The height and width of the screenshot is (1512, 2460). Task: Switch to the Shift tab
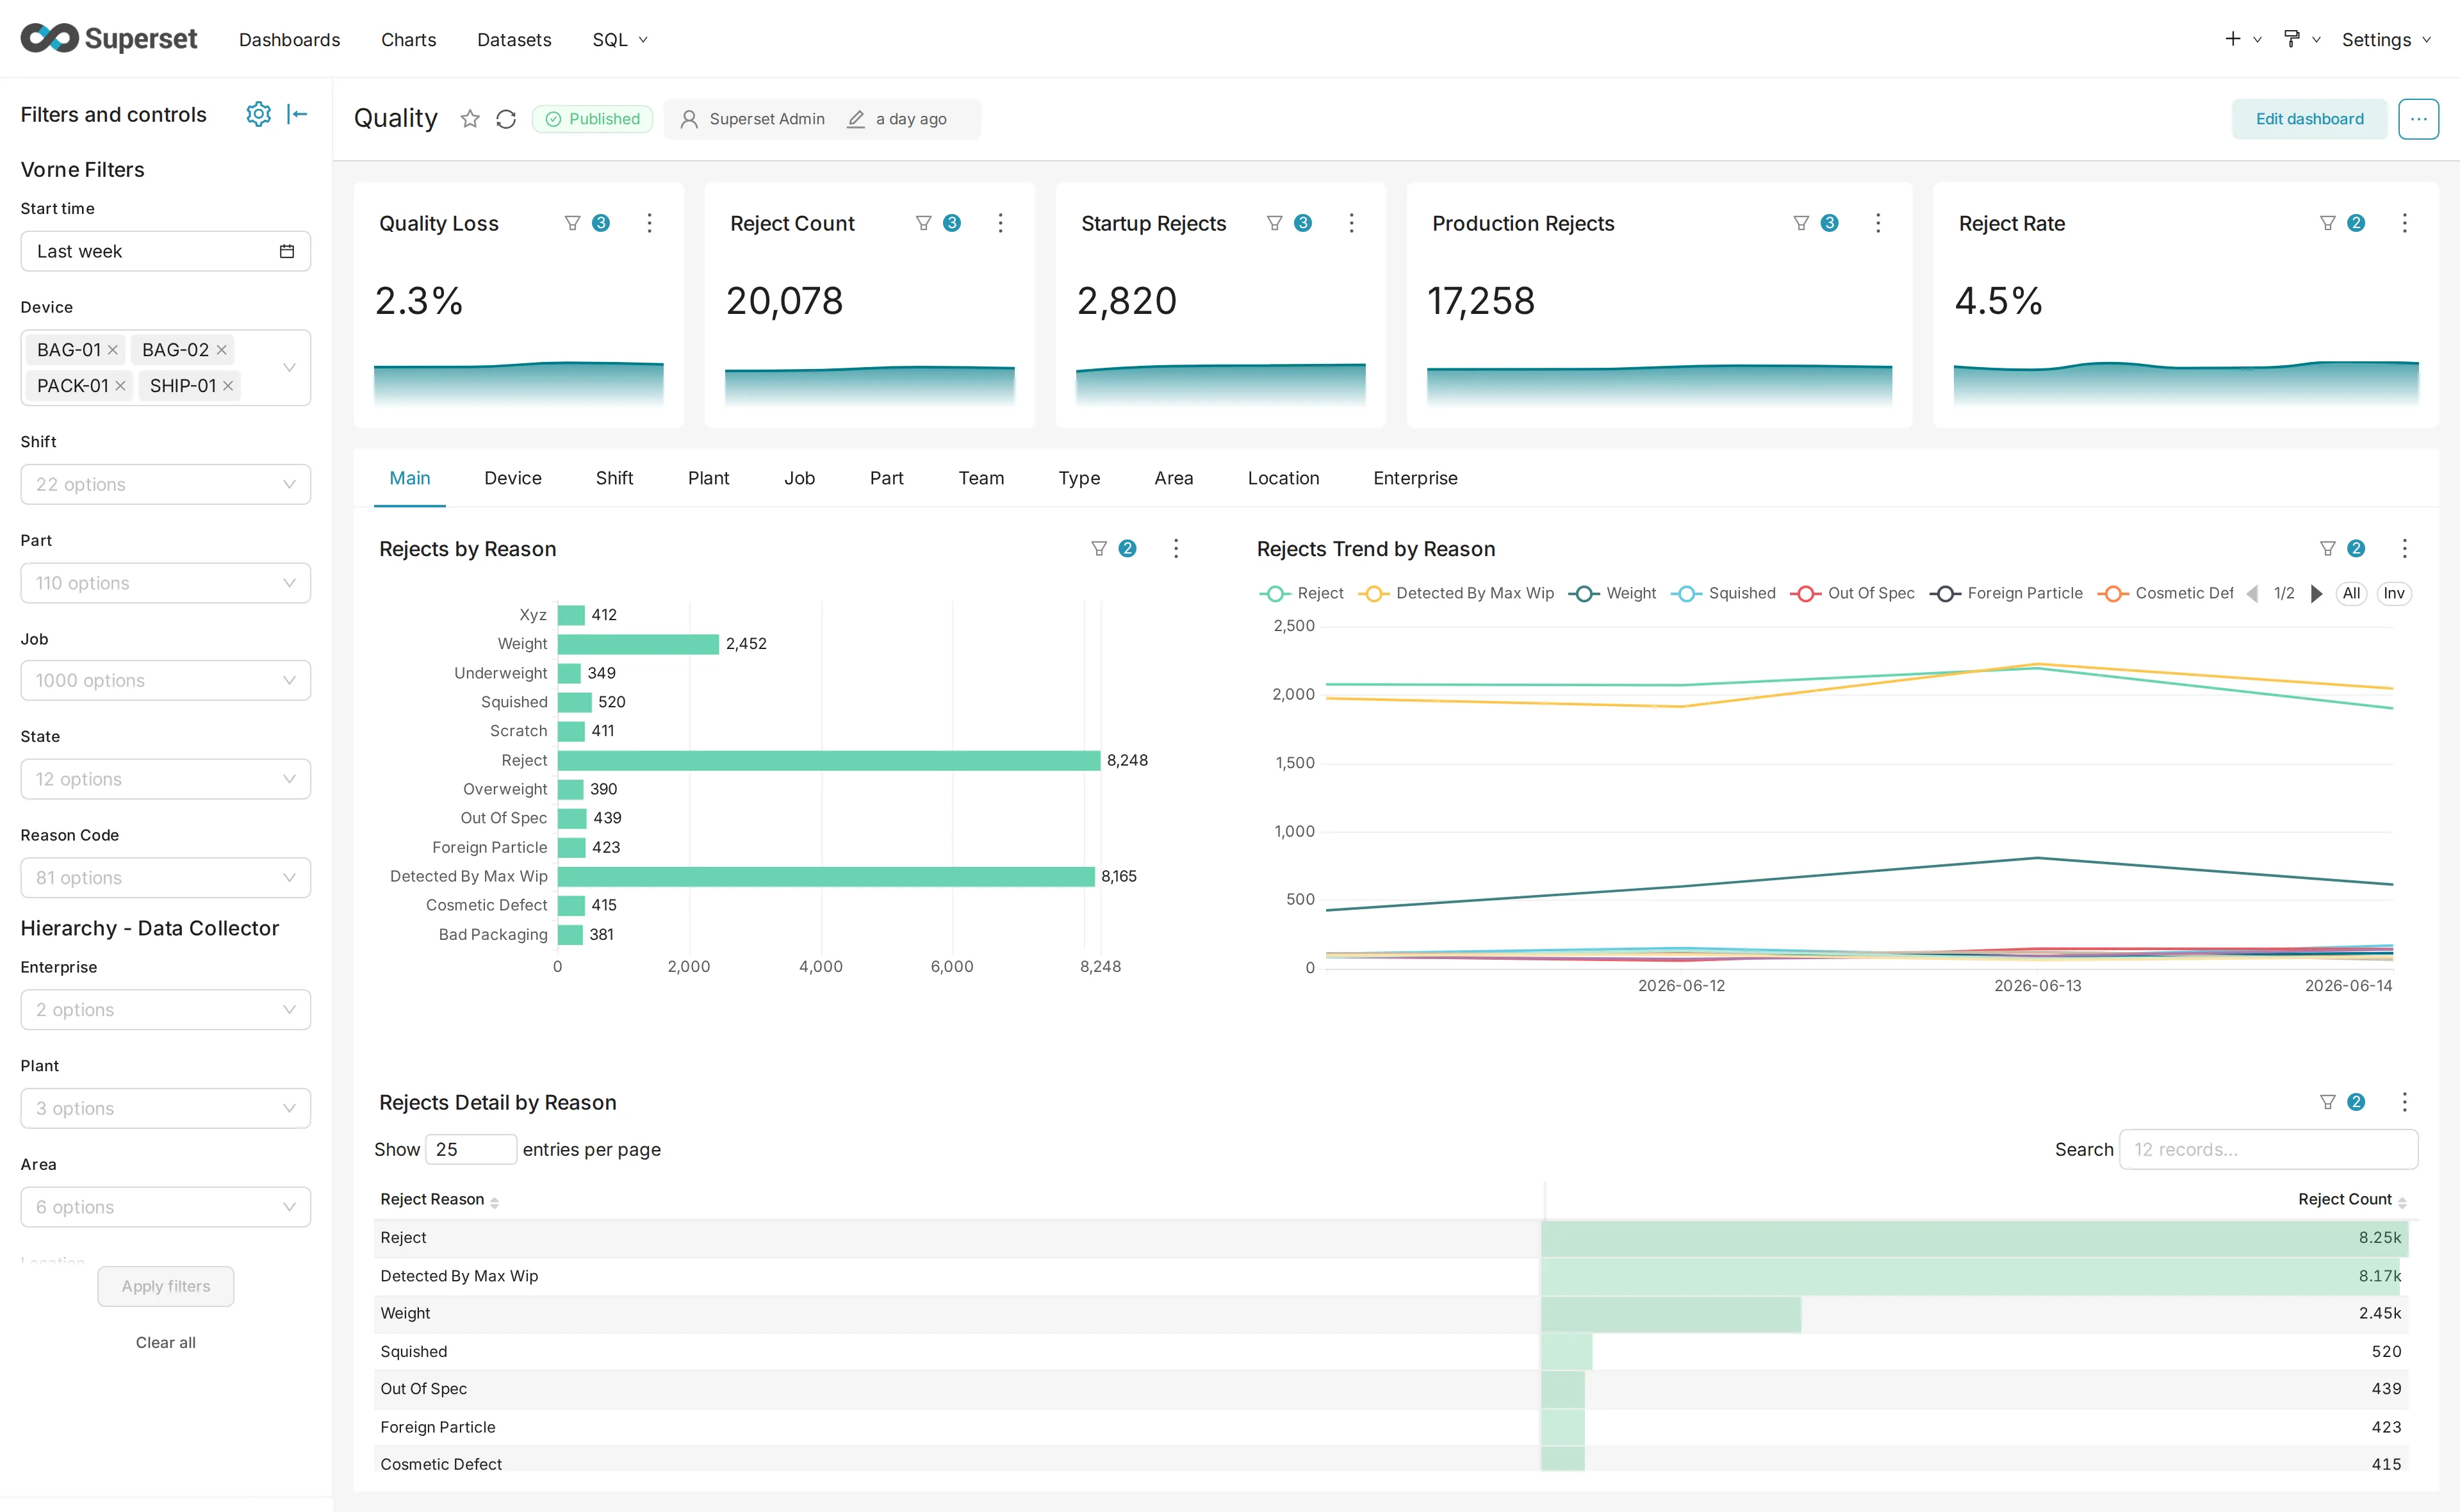(x=615, y=478)
